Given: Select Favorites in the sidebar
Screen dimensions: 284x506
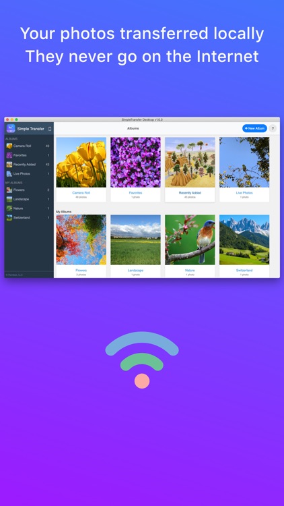Looking at the screenshot, I should (29, 155).
